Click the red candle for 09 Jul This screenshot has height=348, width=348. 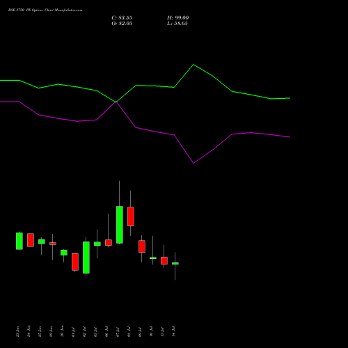142,246
